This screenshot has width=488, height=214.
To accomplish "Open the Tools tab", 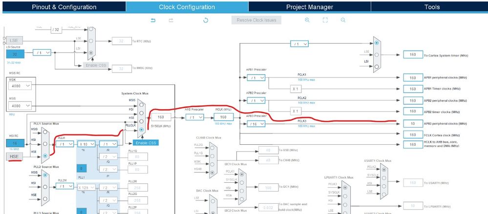I will pyautogui.click(x=432, y=7).
